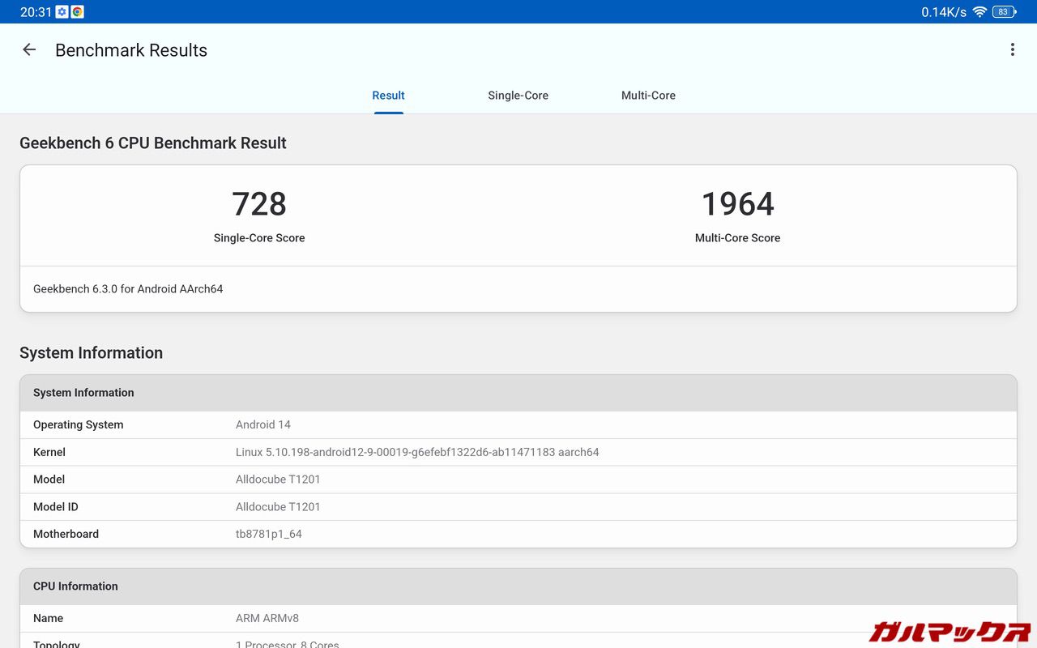Select the Result tab

coord(388,96)
